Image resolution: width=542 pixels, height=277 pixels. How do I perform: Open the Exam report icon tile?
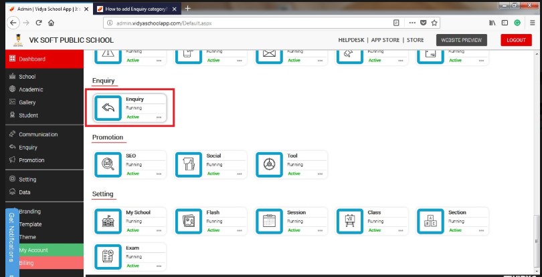(x=108, y=257)
